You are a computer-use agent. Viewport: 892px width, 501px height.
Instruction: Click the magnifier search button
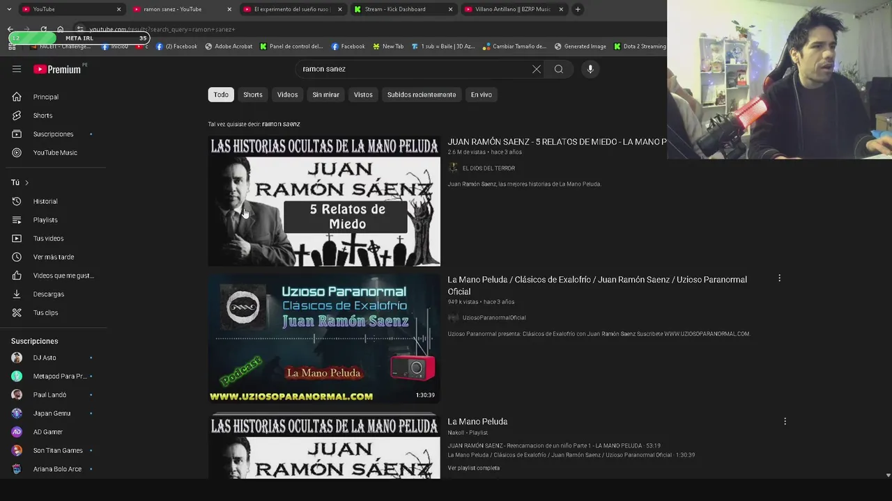pyautogui.click(x=559, y=69)
